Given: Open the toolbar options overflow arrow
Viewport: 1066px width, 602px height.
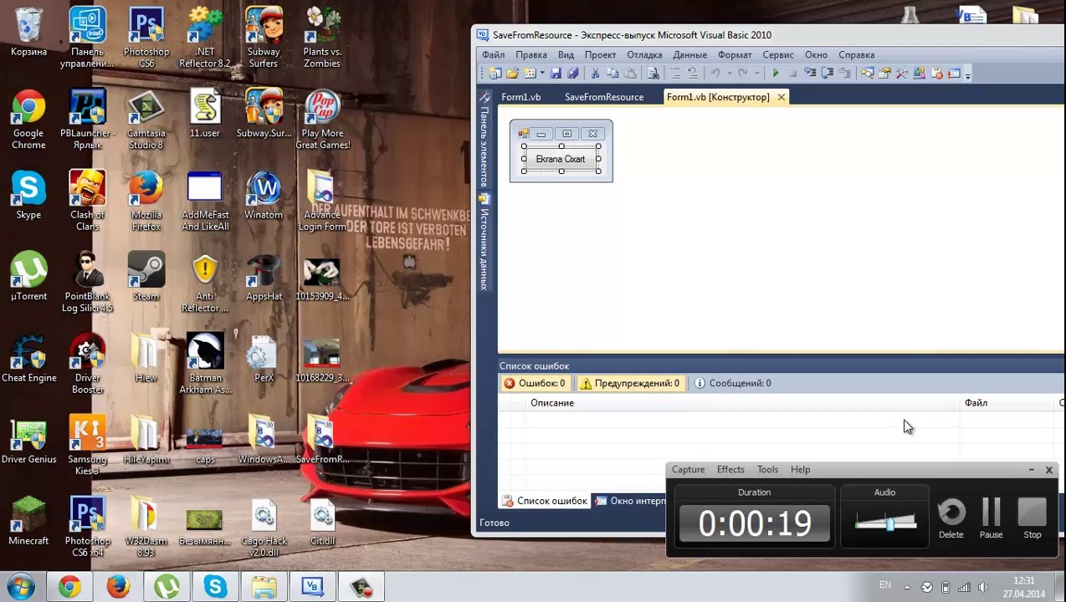Looking at the screenshot, I should [x=967, y=75].
